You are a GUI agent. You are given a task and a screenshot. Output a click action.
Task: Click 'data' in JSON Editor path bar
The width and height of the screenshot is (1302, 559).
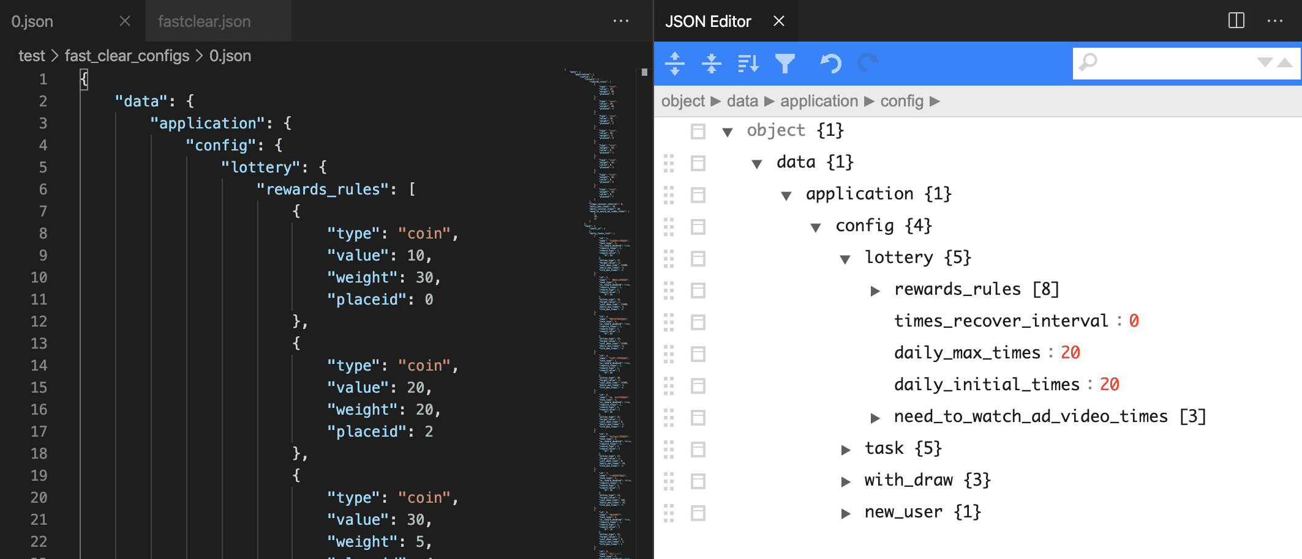coord(742,101)
